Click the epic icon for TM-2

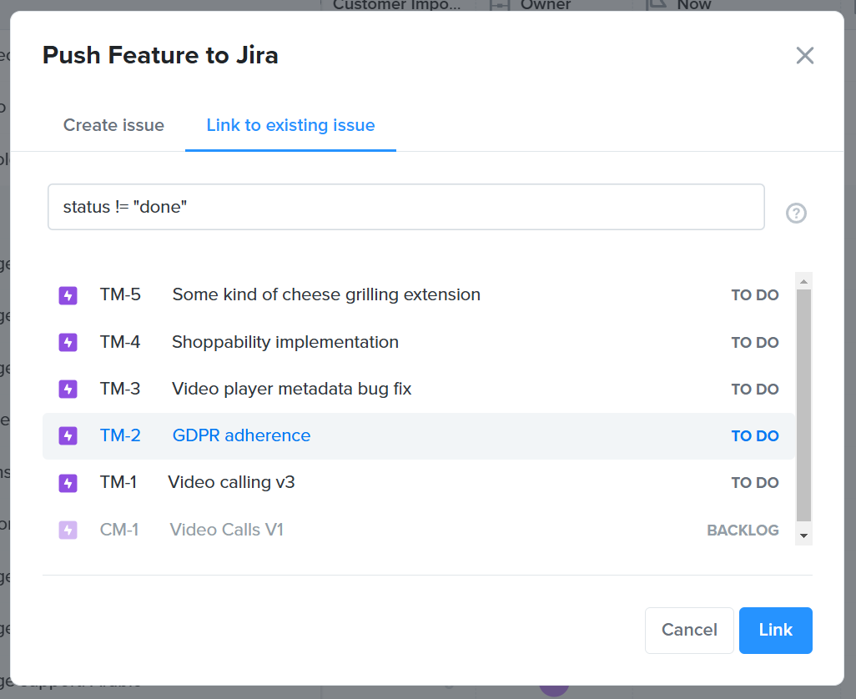coord(68,436)
